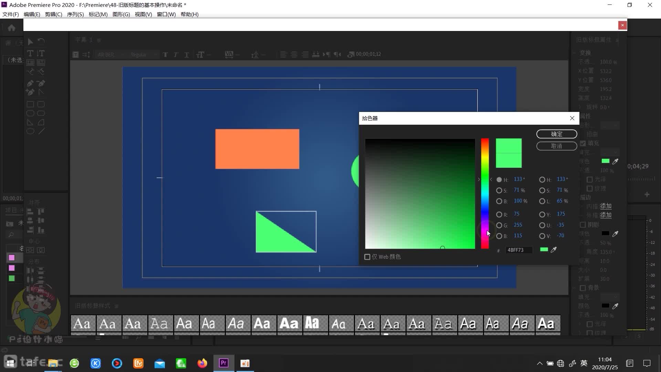Open the 字幕 panel menu
Screen dimensions: 661x372
pos(99,40)
